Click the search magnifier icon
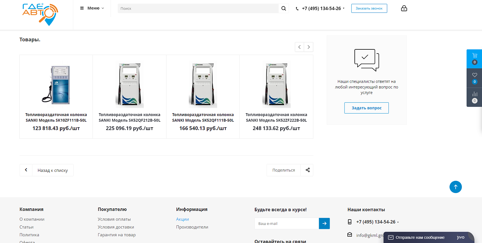The height and width of the screenshot is (243, 482). pyautogui.click(x=283, y=8)
